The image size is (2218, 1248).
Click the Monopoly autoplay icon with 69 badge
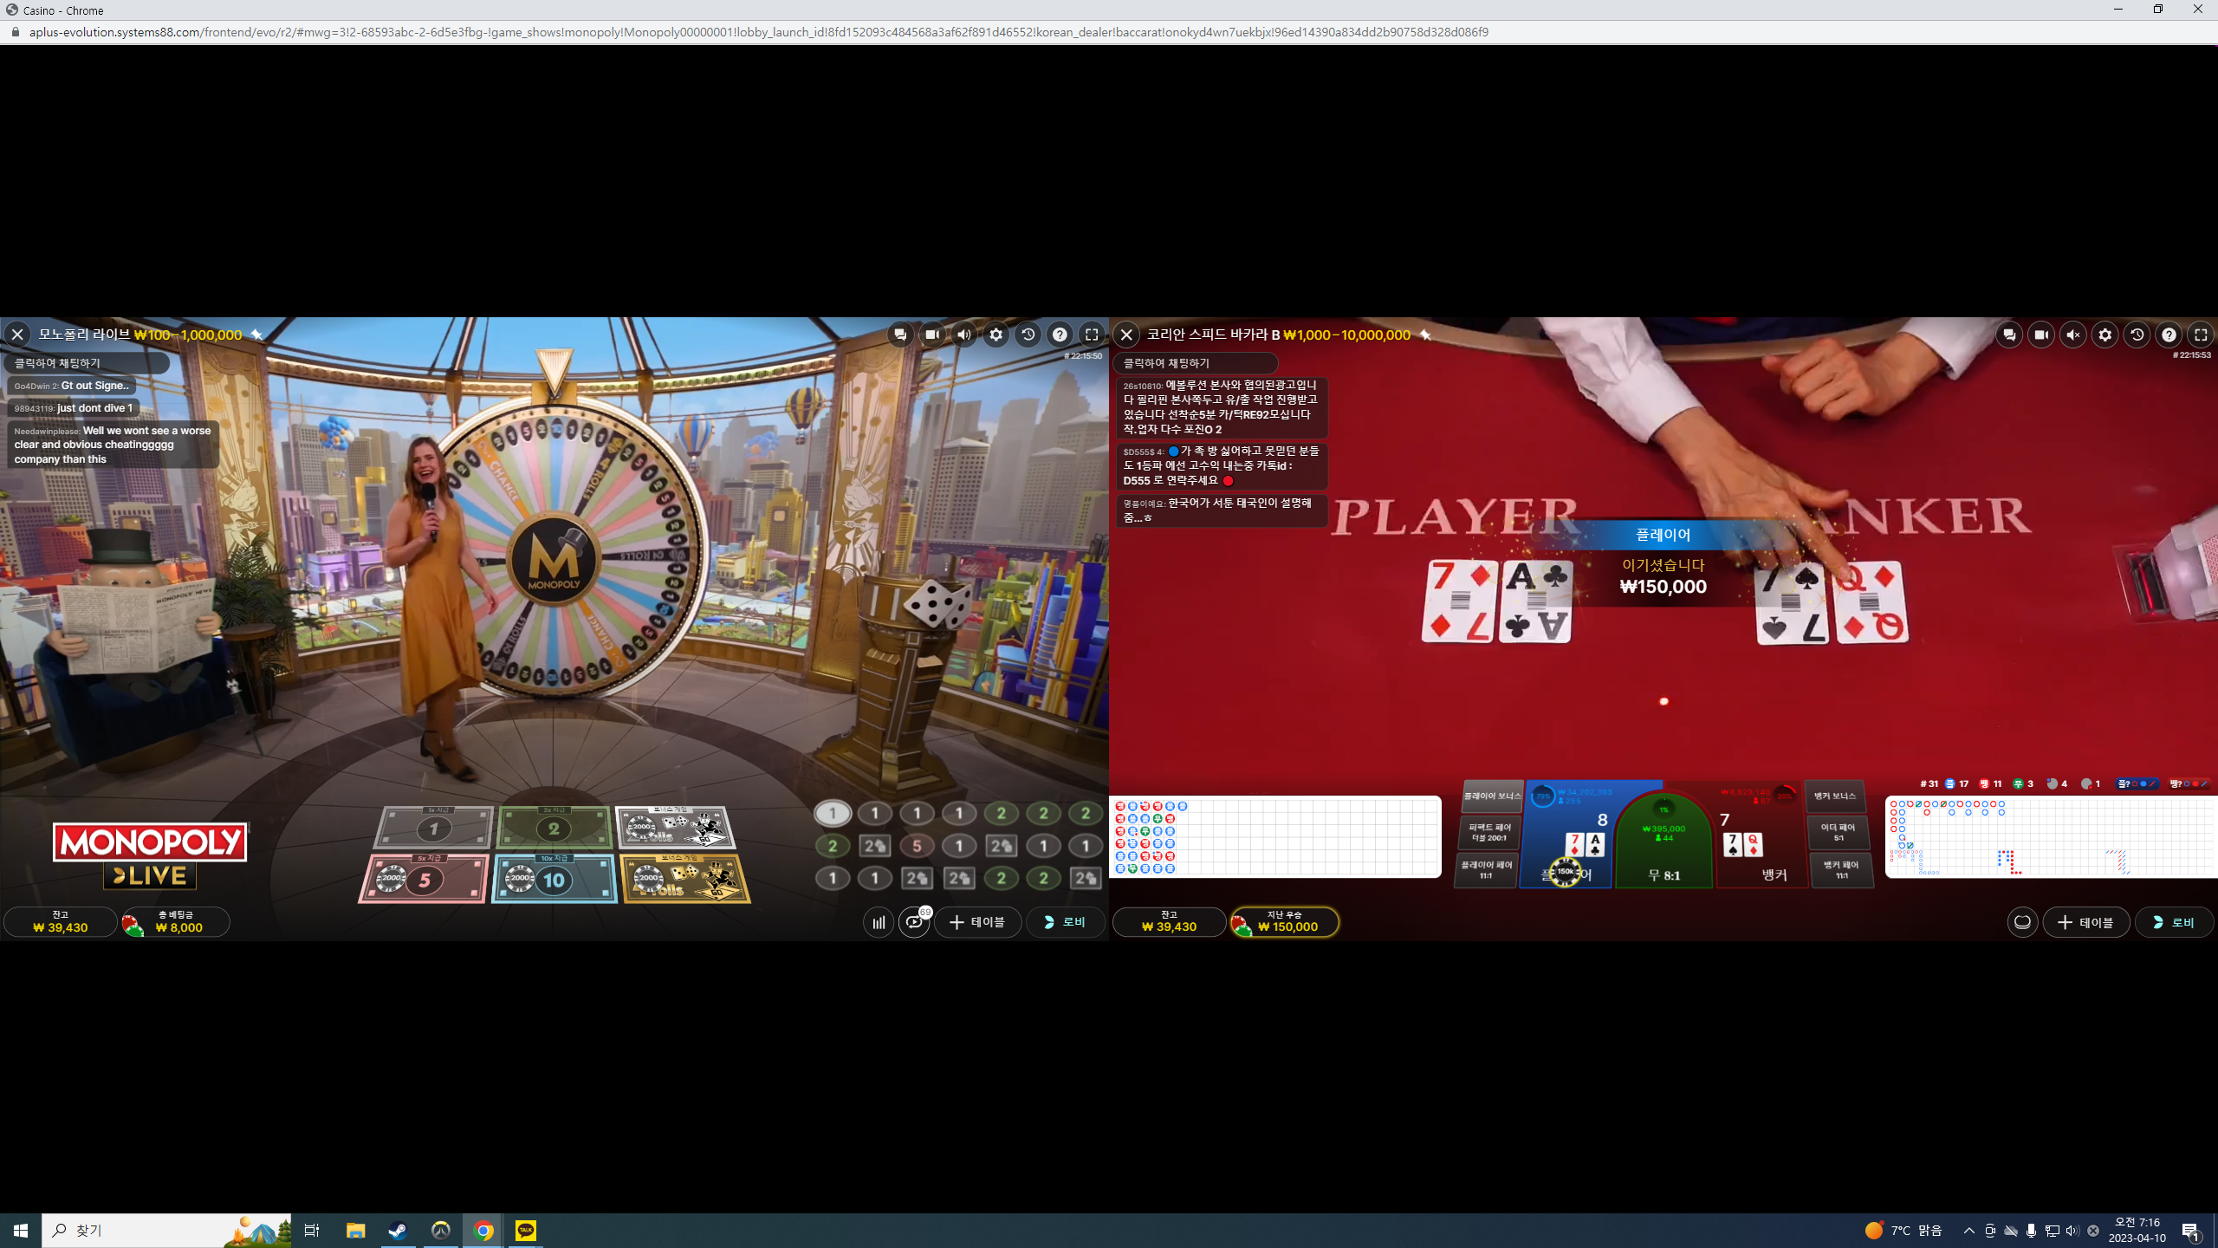point(915,922)
